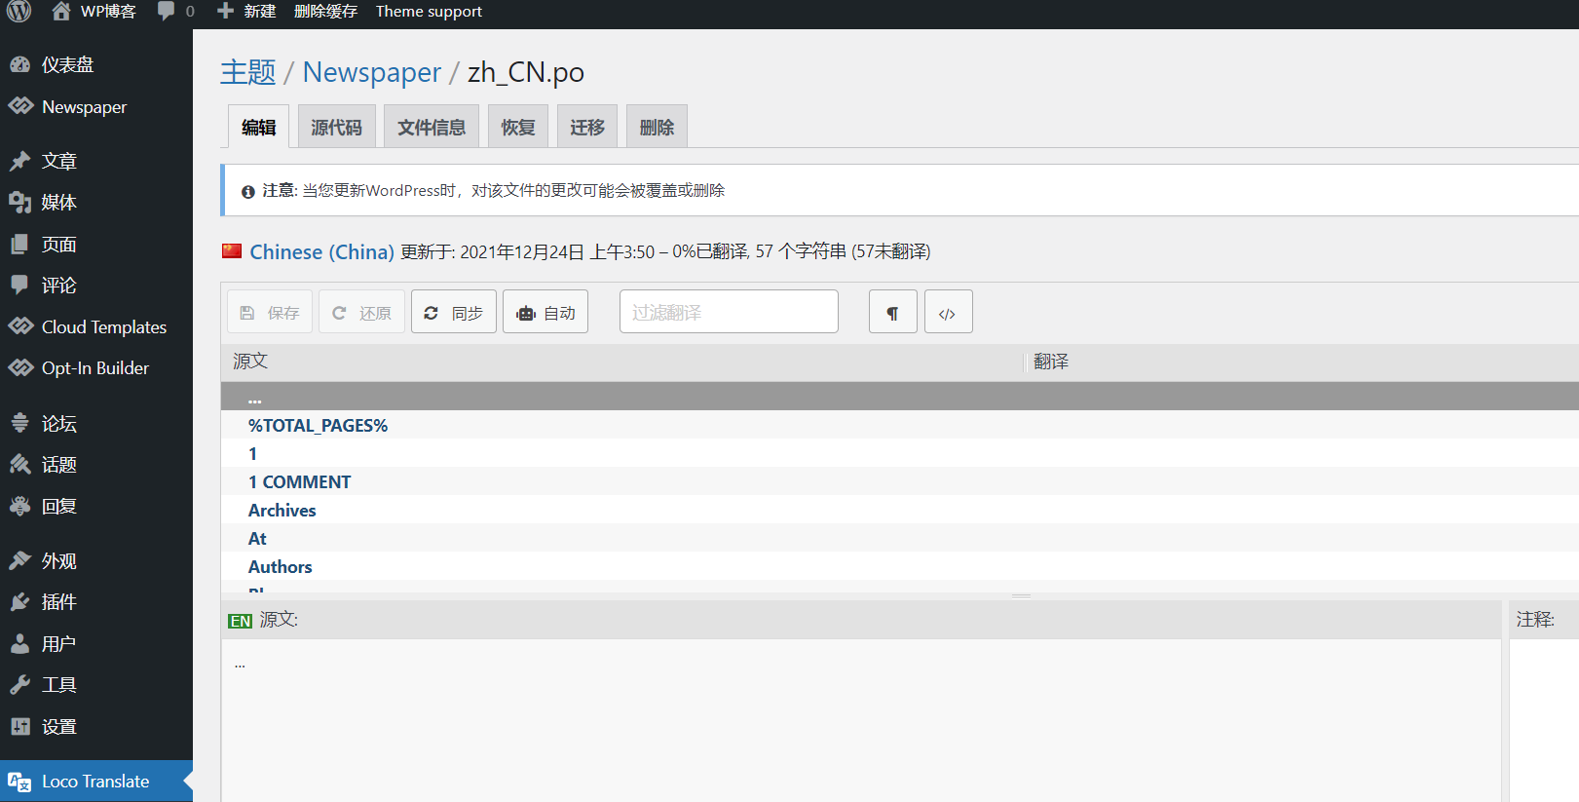1579x802 pixels.
Task: Open the 工具 tools menu
Action: click(96, 684)
